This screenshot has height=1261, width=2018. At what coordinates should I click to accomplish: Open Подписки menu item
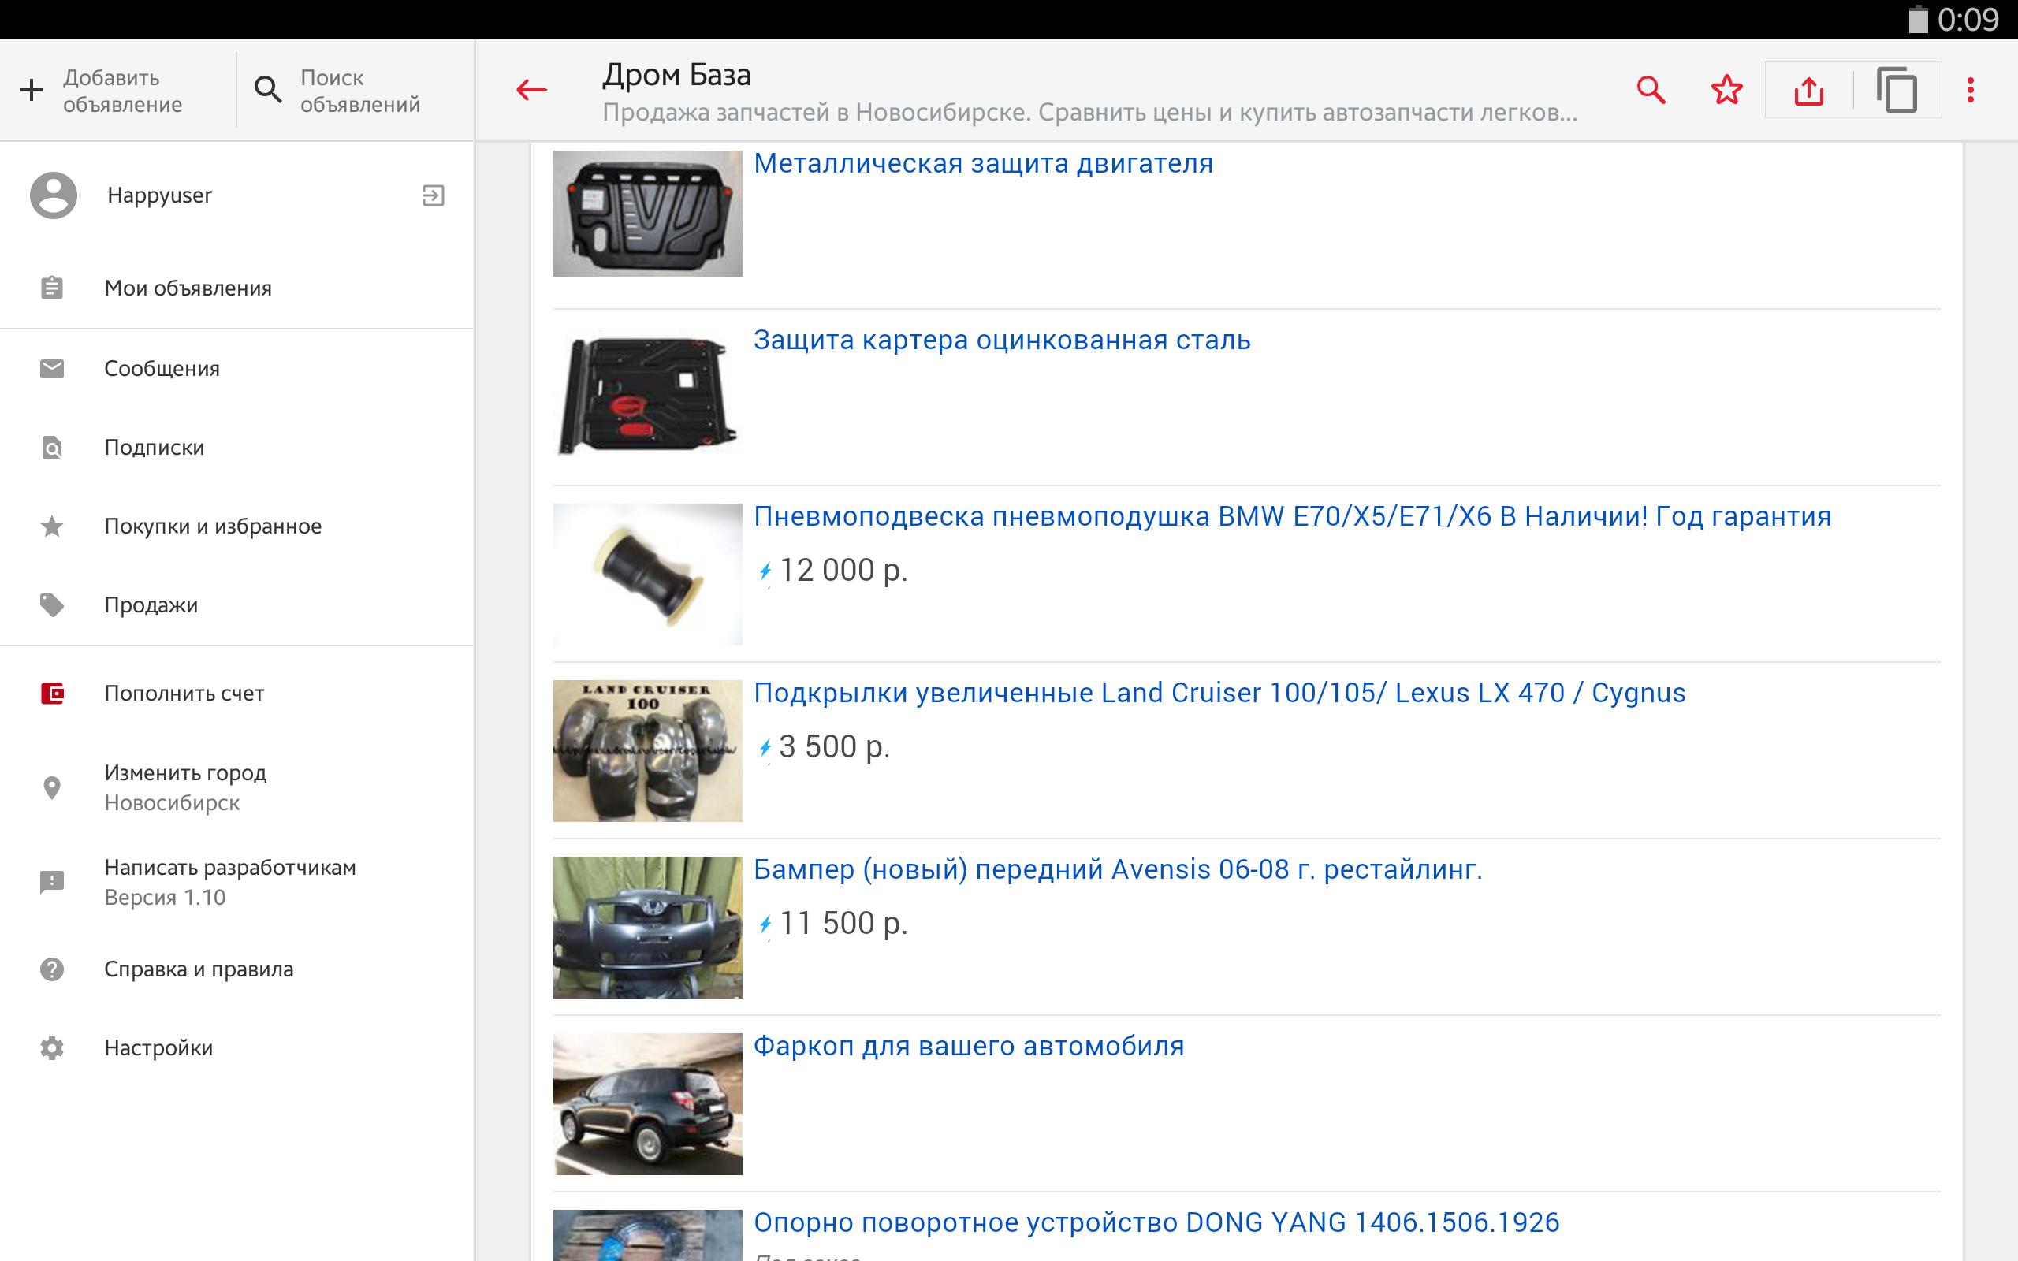point(236,448)
